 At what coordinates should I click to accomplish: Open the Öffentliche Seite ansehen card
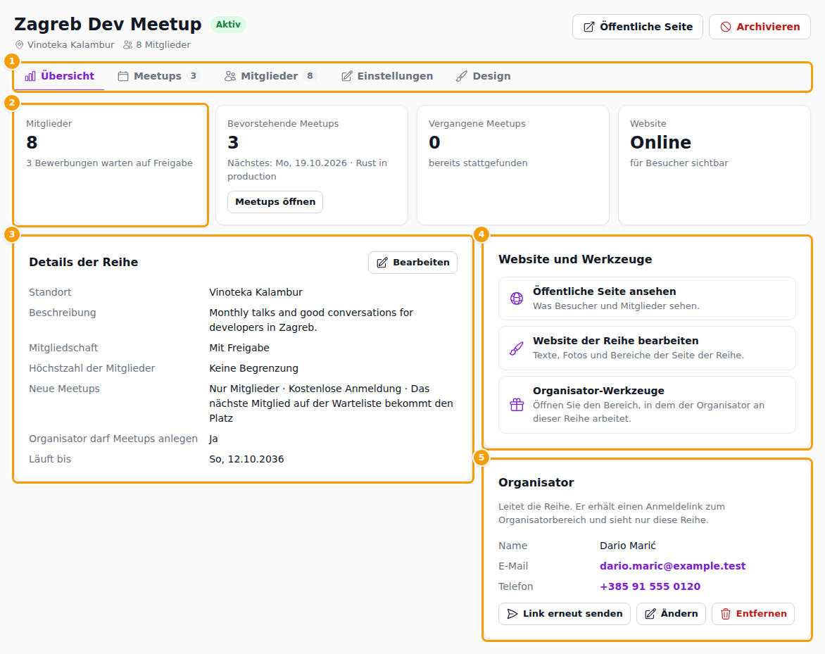(x=647, y=298)
